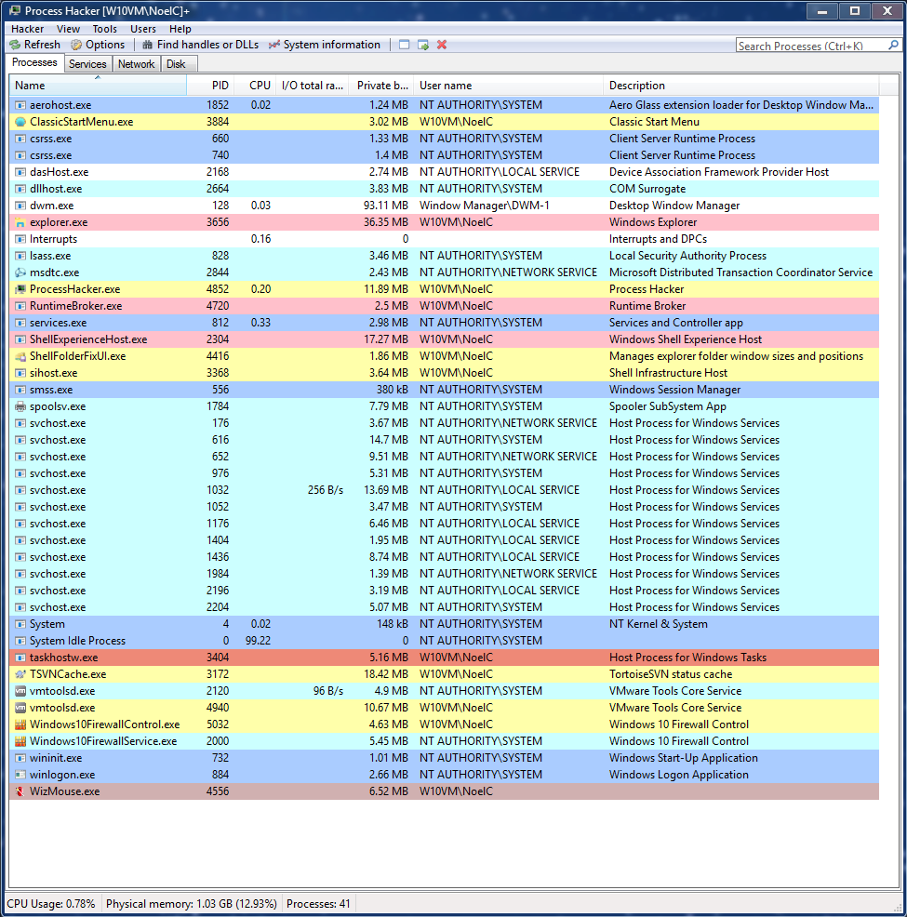The width and height of the screenshot is (907, 917).
Task: Sort processes by the CPU column header
Action: point(260,86)
